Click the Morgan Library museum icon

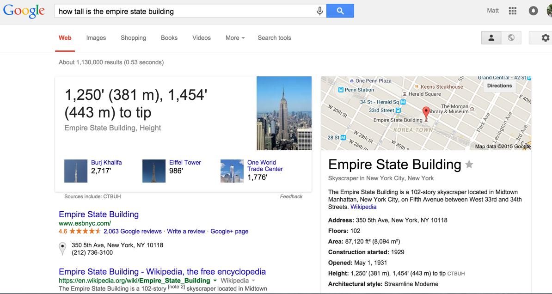[472, 109]
